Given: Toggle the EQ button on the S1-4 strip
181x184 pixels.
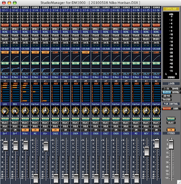Looking at the screenshot, I should (x=35, y=63).
